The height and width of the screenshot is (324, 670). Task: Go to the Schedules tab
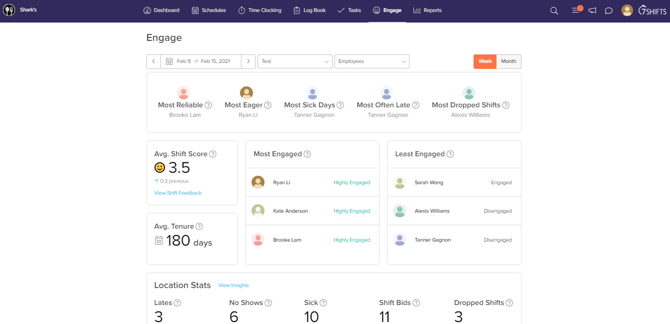coord(209,10)
